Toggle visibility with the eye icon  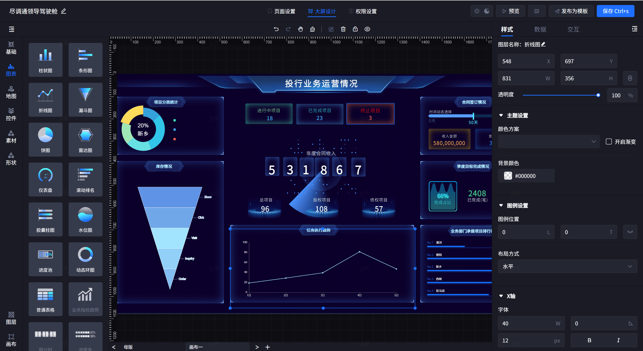[x=367, y=29]
